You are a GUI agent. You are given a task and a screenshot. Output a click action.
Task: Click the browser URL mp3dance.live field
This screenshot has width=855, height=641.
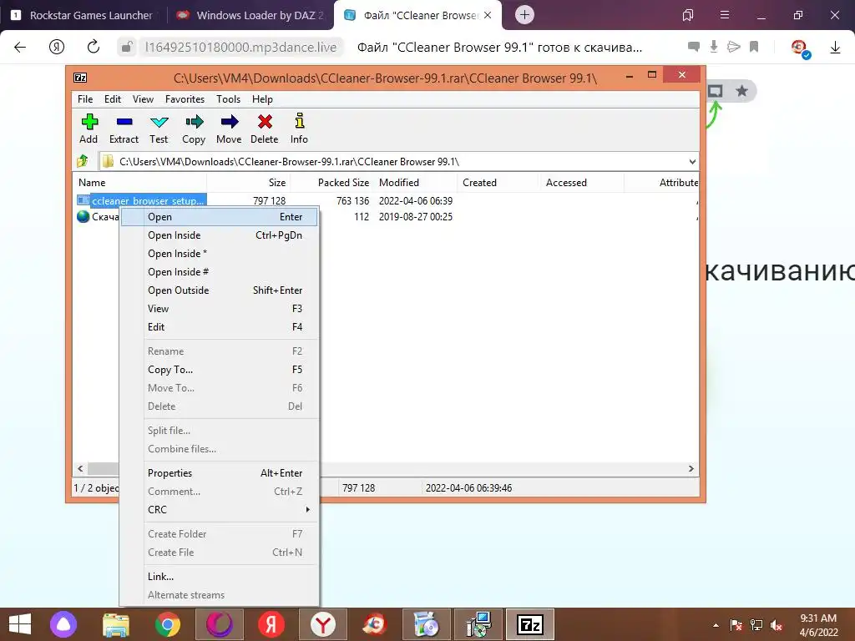240,48
